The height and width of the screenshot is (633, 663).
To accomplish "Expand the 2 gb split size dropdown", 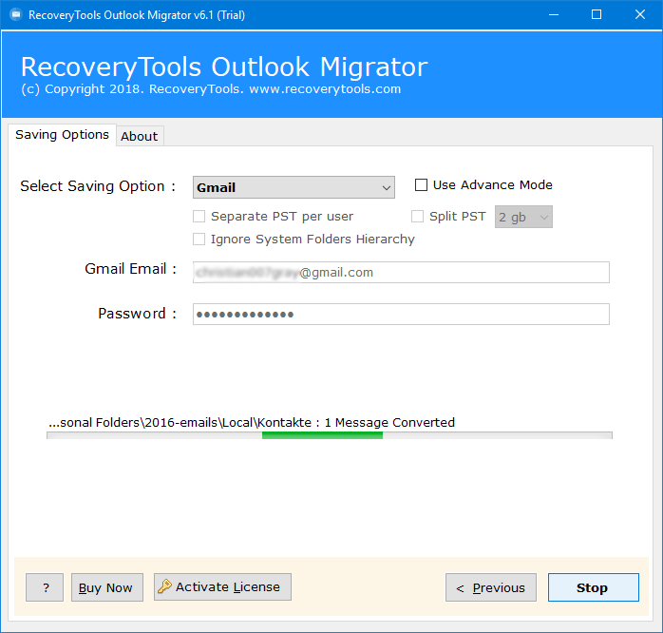I will [523, 217].
